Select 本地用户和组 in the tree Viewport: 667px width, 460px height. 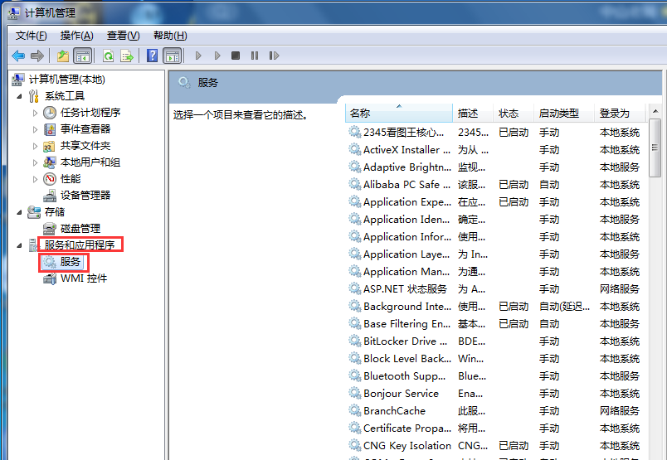90,162
